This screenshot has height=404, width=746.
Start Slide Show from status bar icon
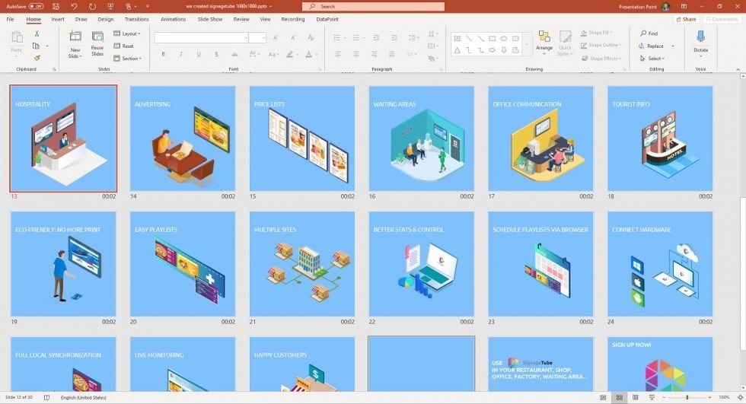652,397
